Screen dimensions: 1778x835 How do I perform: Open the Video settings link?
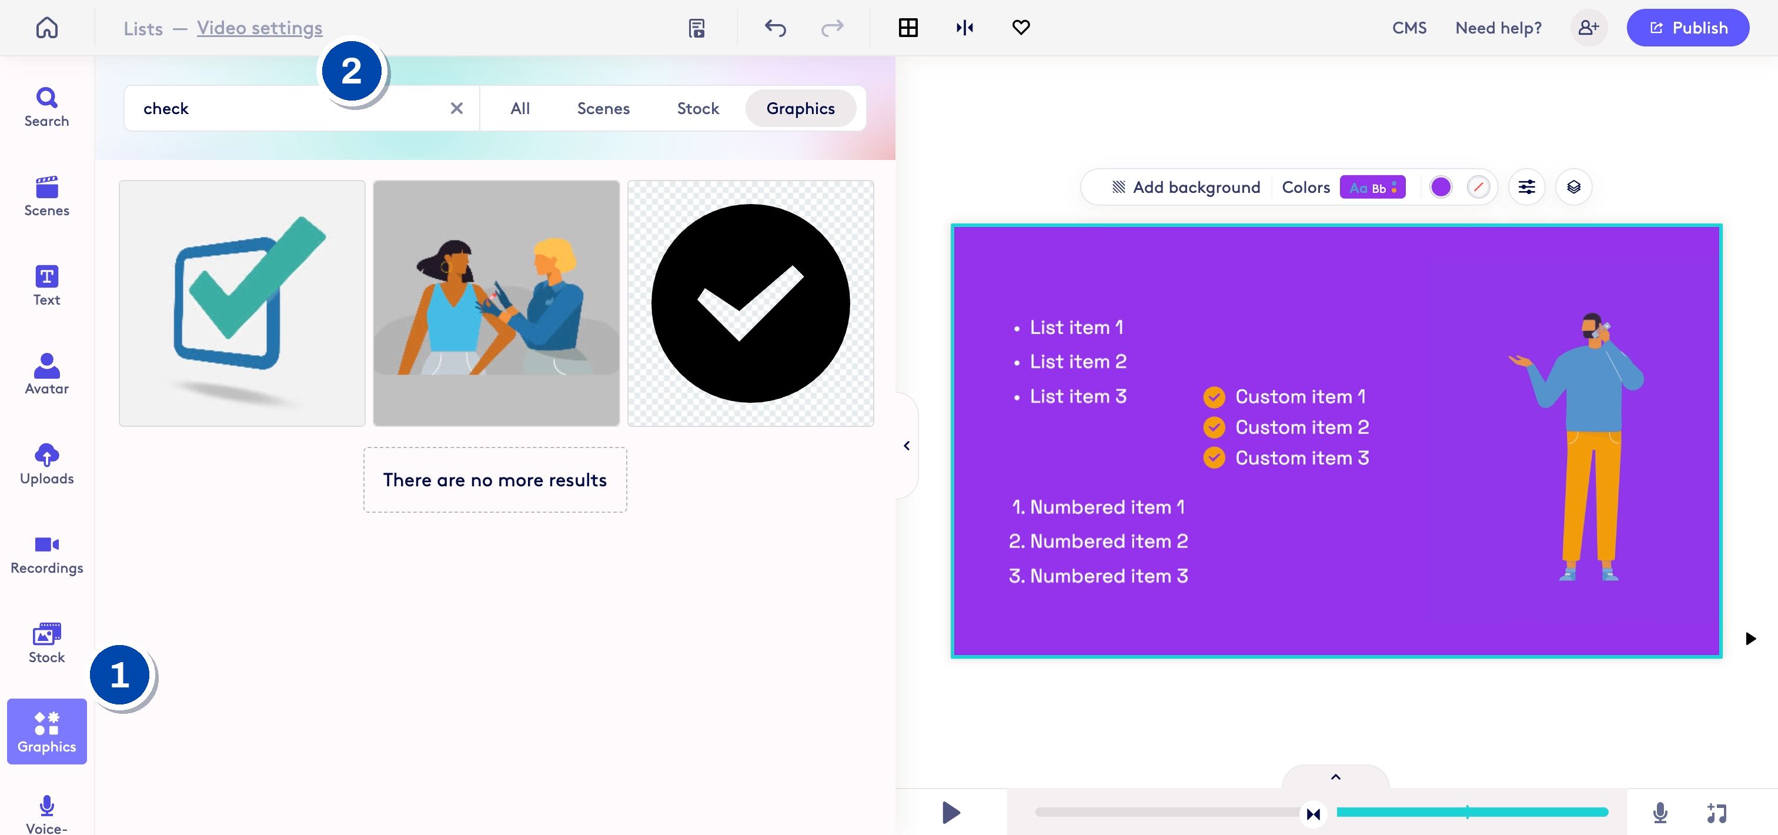pyautogui.click(x=259, y=28)
